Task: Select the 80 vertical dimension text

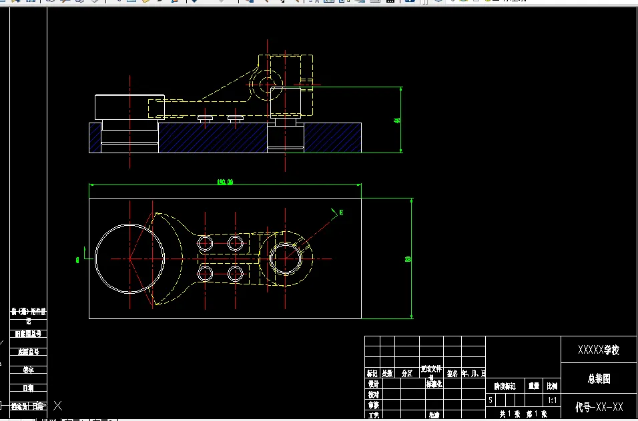Action: pos(408,259)
